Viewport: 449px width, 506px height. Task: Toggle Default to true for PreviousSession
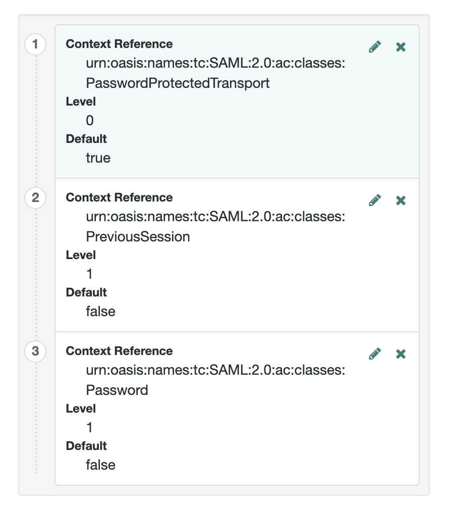[101, 312]
